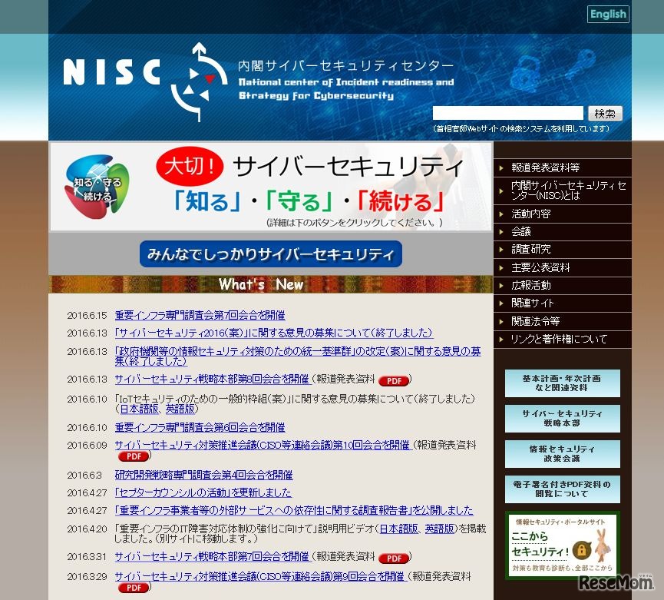Select date text 2016.4.27 beside セプターカウンシル
The image size is (664, 600).
click(87, 493)
